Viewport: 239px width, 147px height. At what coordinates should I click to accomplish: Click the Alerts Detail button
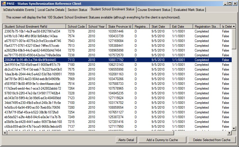tap(126, 140)
